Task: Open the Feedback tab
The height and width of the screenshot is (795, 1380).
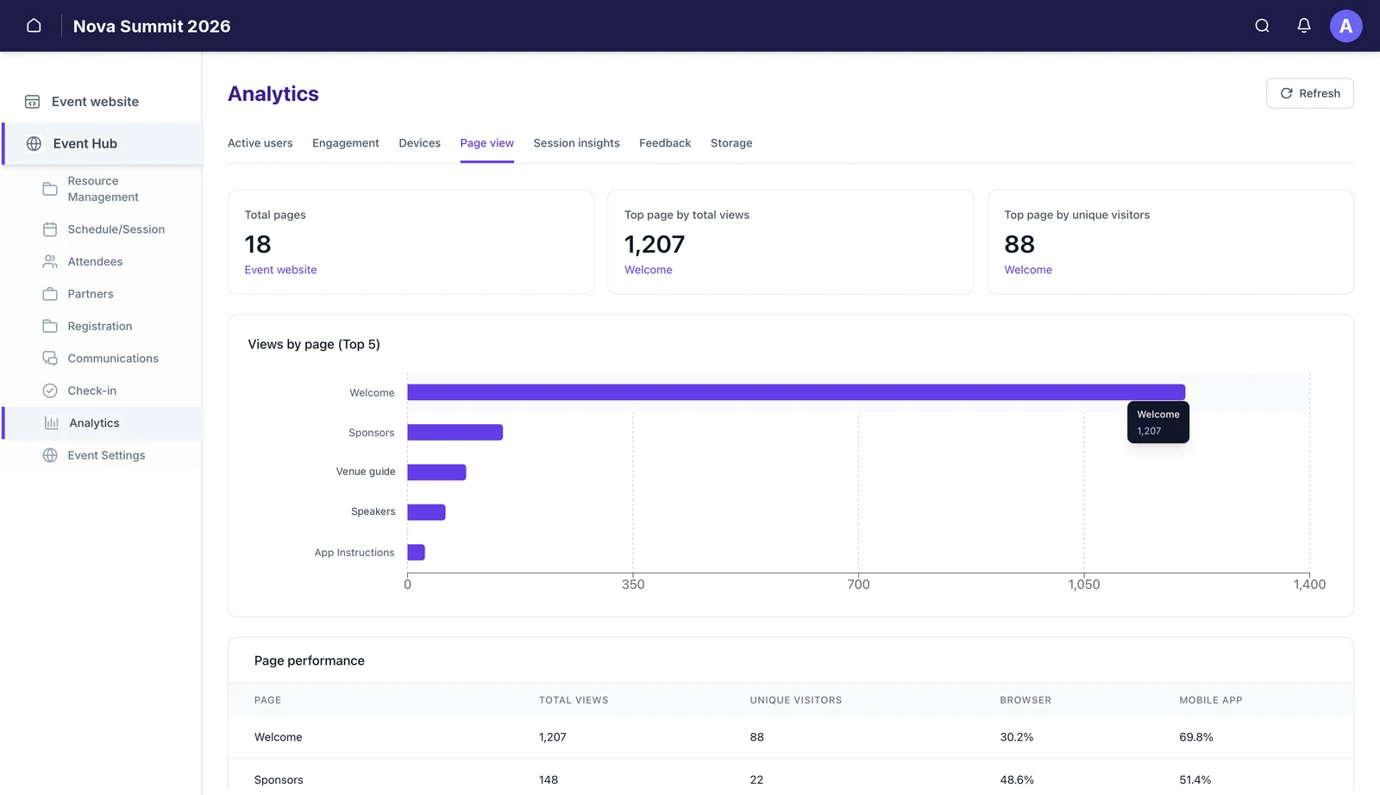Action: pyautogui.click(x=665, y=143)
